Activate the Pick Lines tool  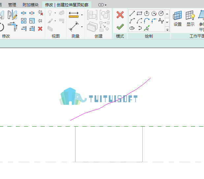pyautogui.click(x=147, y=28)
